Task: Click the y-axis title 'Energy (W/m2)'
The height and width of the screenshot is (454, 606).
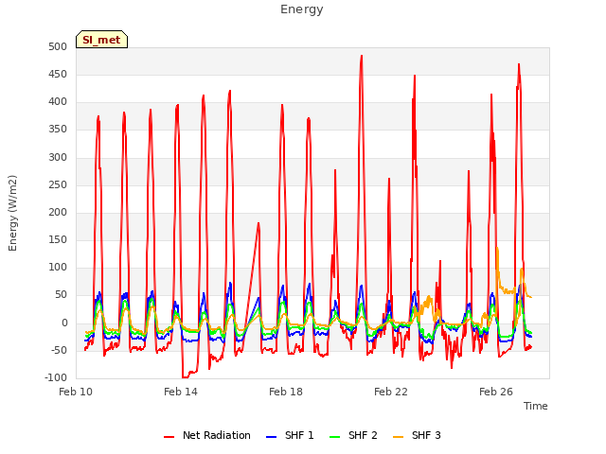Action: click(12, 213)
